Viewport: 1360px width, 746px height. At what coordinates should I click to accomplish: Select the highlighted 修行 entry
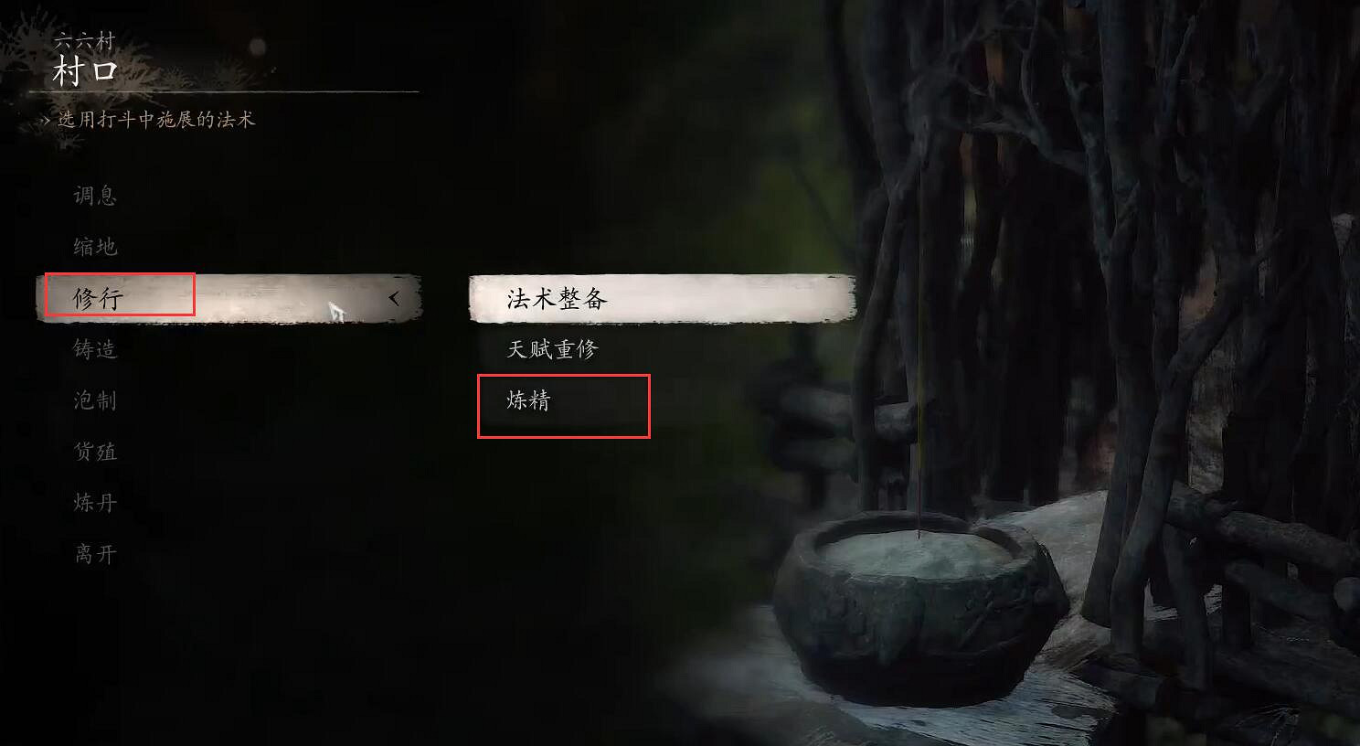(x=228, y=298)
